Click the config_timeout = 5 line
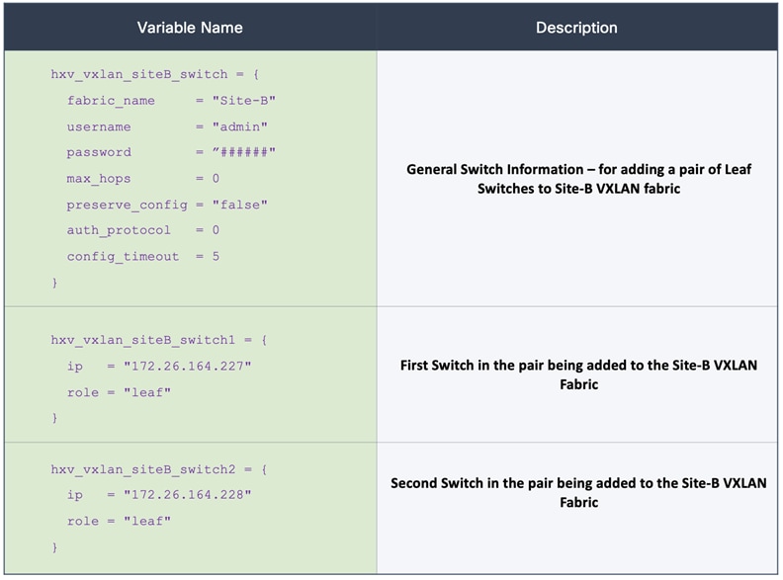783x580 pixels. point(143,256)
